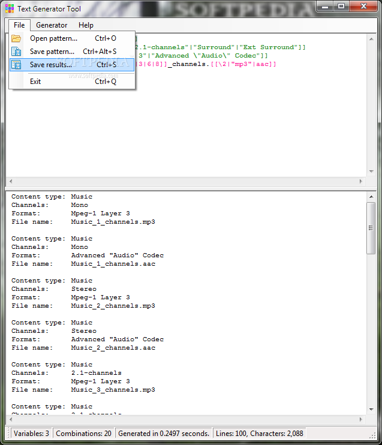The height and width of the screenshot is (445, 382).
Task: Click result line Music_1_channels.aac
Action: [x=113, y=264]
